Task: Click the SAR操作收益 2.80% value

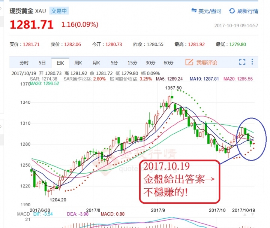Action: tap(99, 79)
